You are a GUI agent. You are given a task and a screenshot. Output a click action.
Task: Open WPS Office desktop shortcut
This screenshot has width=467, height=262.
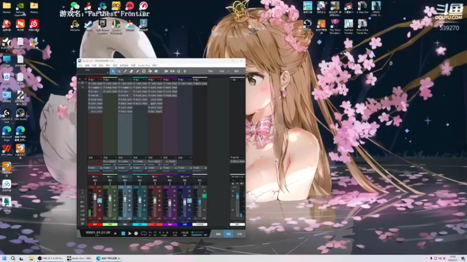coord(6,150)
